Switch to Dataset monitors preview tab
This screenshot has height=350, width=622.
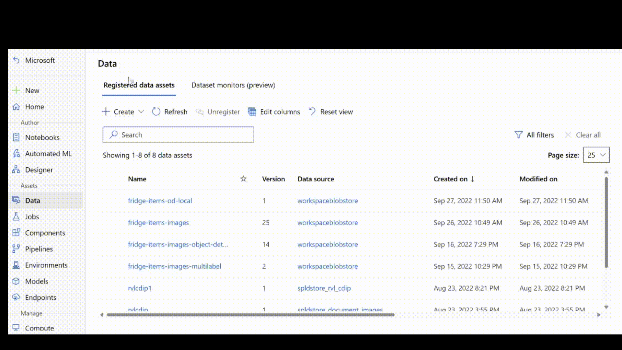pos(233,85)
